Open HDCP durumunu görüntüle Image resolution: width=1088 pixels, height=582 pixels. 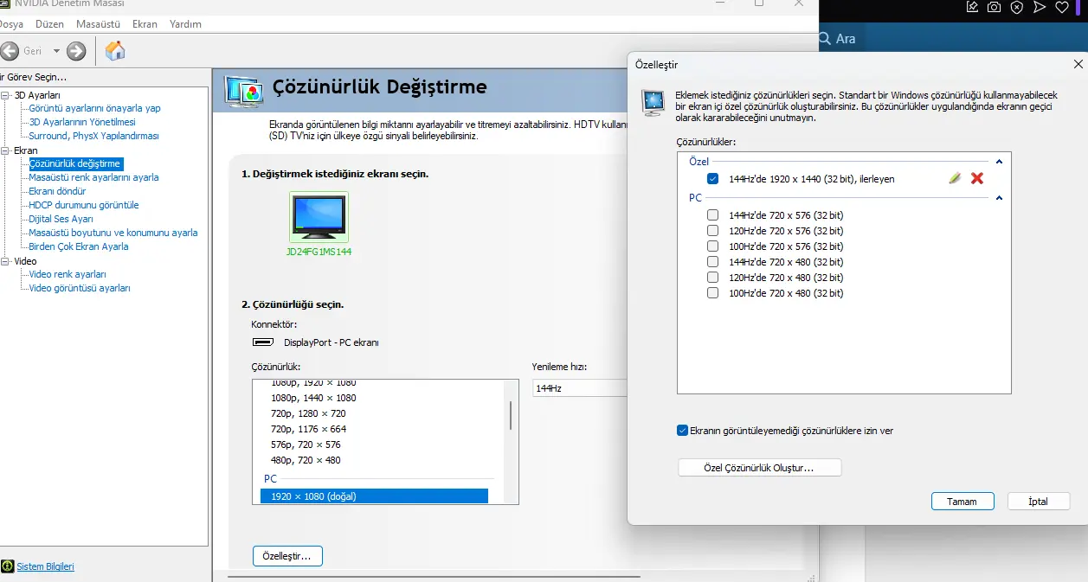(84, 205)
